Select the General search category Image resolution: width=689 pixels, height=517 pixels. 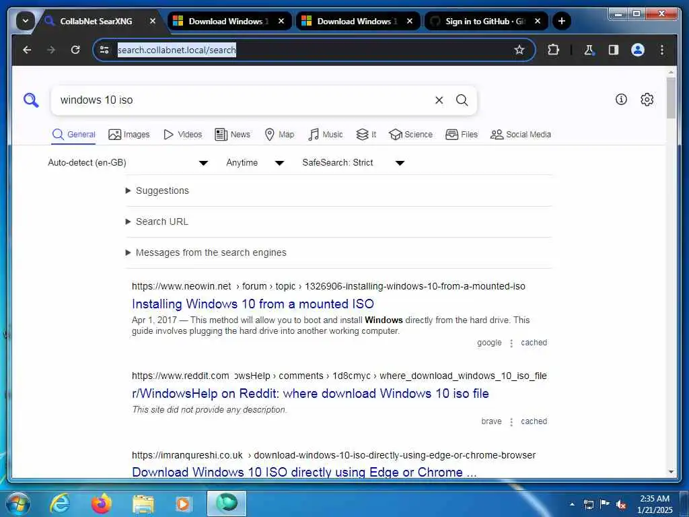(x=73, y=135)
